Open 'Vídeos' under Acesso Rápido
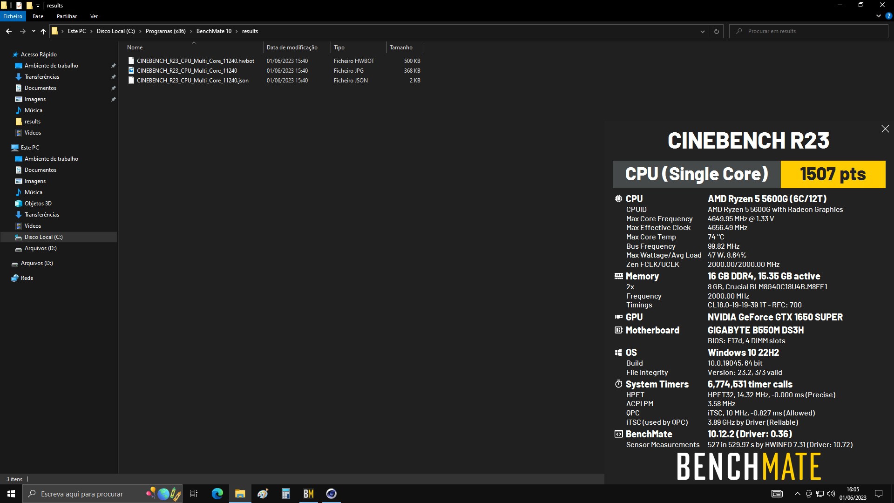Screen dimensions: 894x503 tap(33, 133)
